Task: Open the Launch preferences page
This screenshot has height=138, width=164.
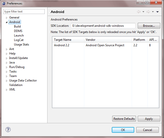Action: pos(19,35)
